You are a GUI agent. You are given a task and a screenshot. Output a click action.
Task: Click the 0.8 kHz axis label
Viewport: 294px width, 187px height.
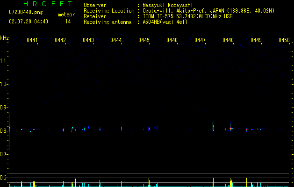pyautogui.click(x=4, y=131)
